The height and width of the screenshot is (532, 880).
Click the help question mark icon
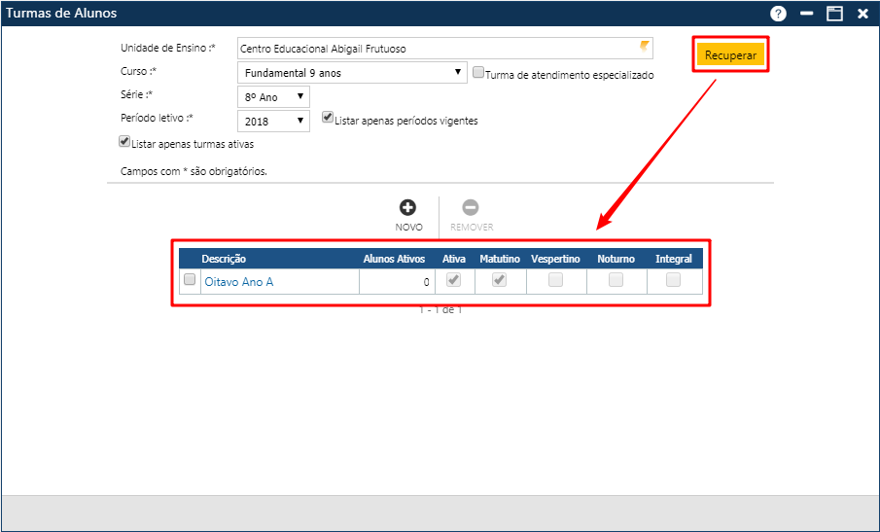pos(778,14)
